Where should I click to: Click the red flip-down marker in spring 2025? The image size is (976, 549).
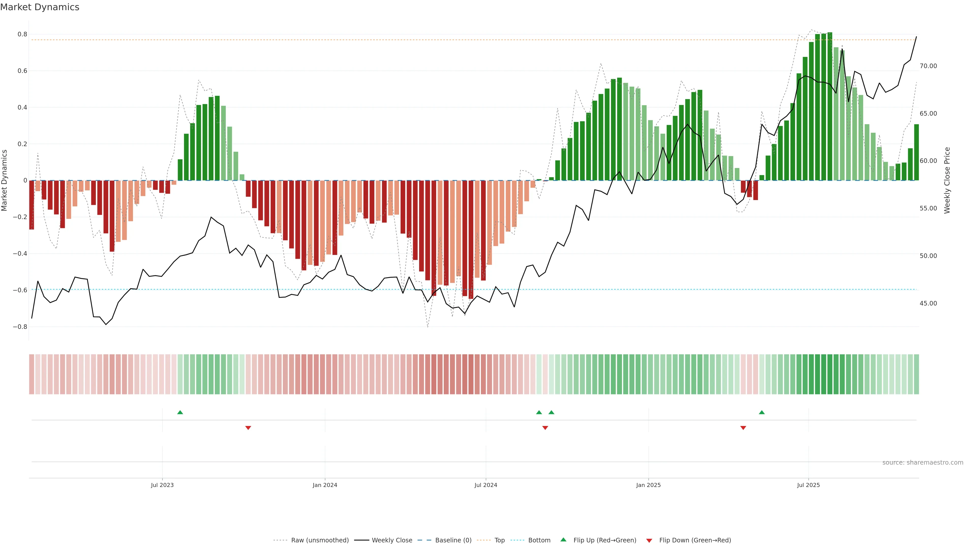(743, 428)
